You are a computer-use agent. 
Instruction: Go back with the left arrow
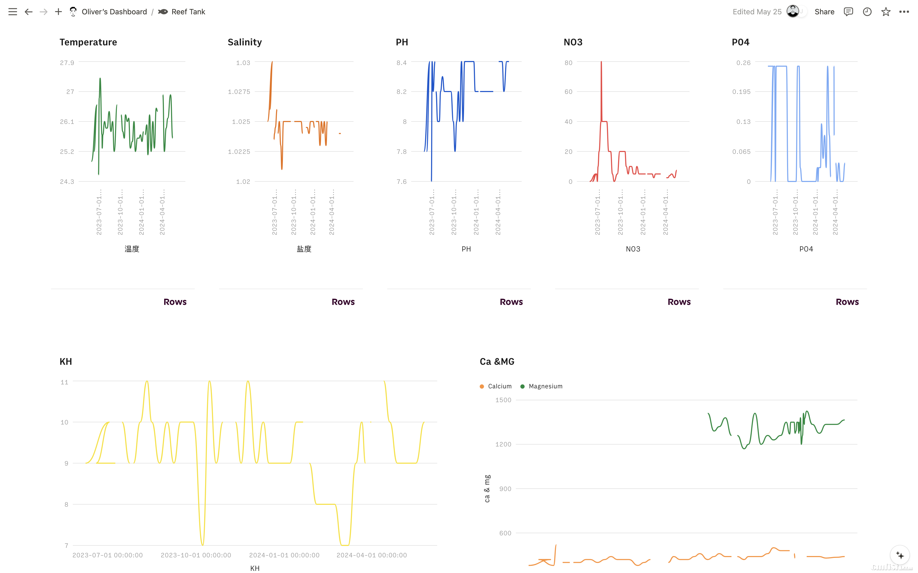(28, 12)
